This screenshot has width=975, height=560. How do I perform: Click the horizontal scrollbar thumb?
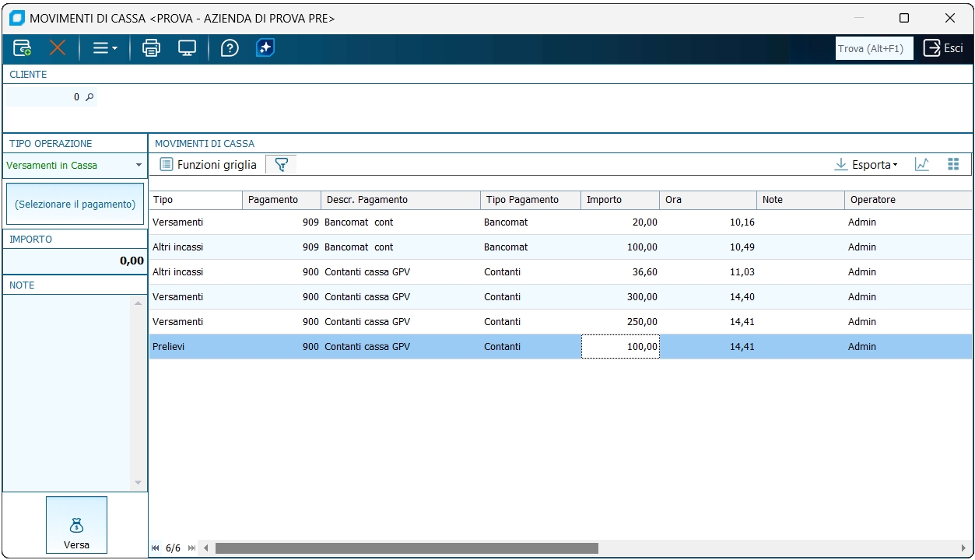click(x=406, y=548)
